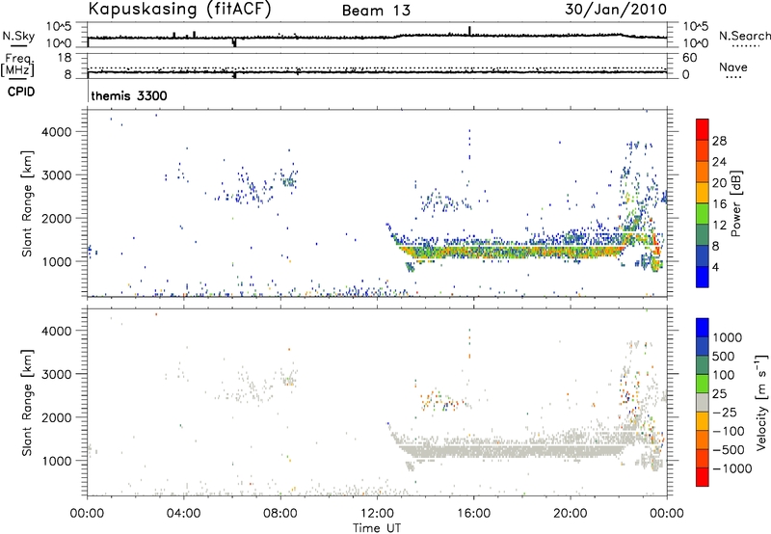
Task: Select the gray ±25 m/s velocity swatch
Action: 703,402
